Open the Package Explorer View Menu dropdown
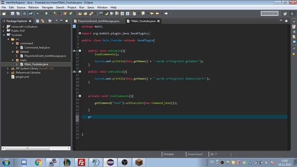Image resolution: width=297 pixels, height=167 pixels. [57, 20]
